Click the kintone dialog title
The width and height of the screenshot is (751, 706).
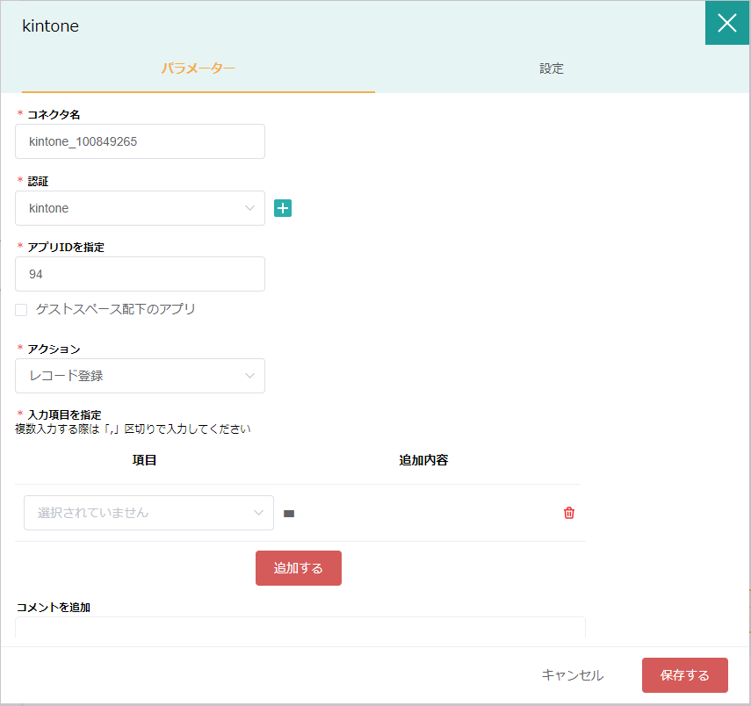click(50, 25)
